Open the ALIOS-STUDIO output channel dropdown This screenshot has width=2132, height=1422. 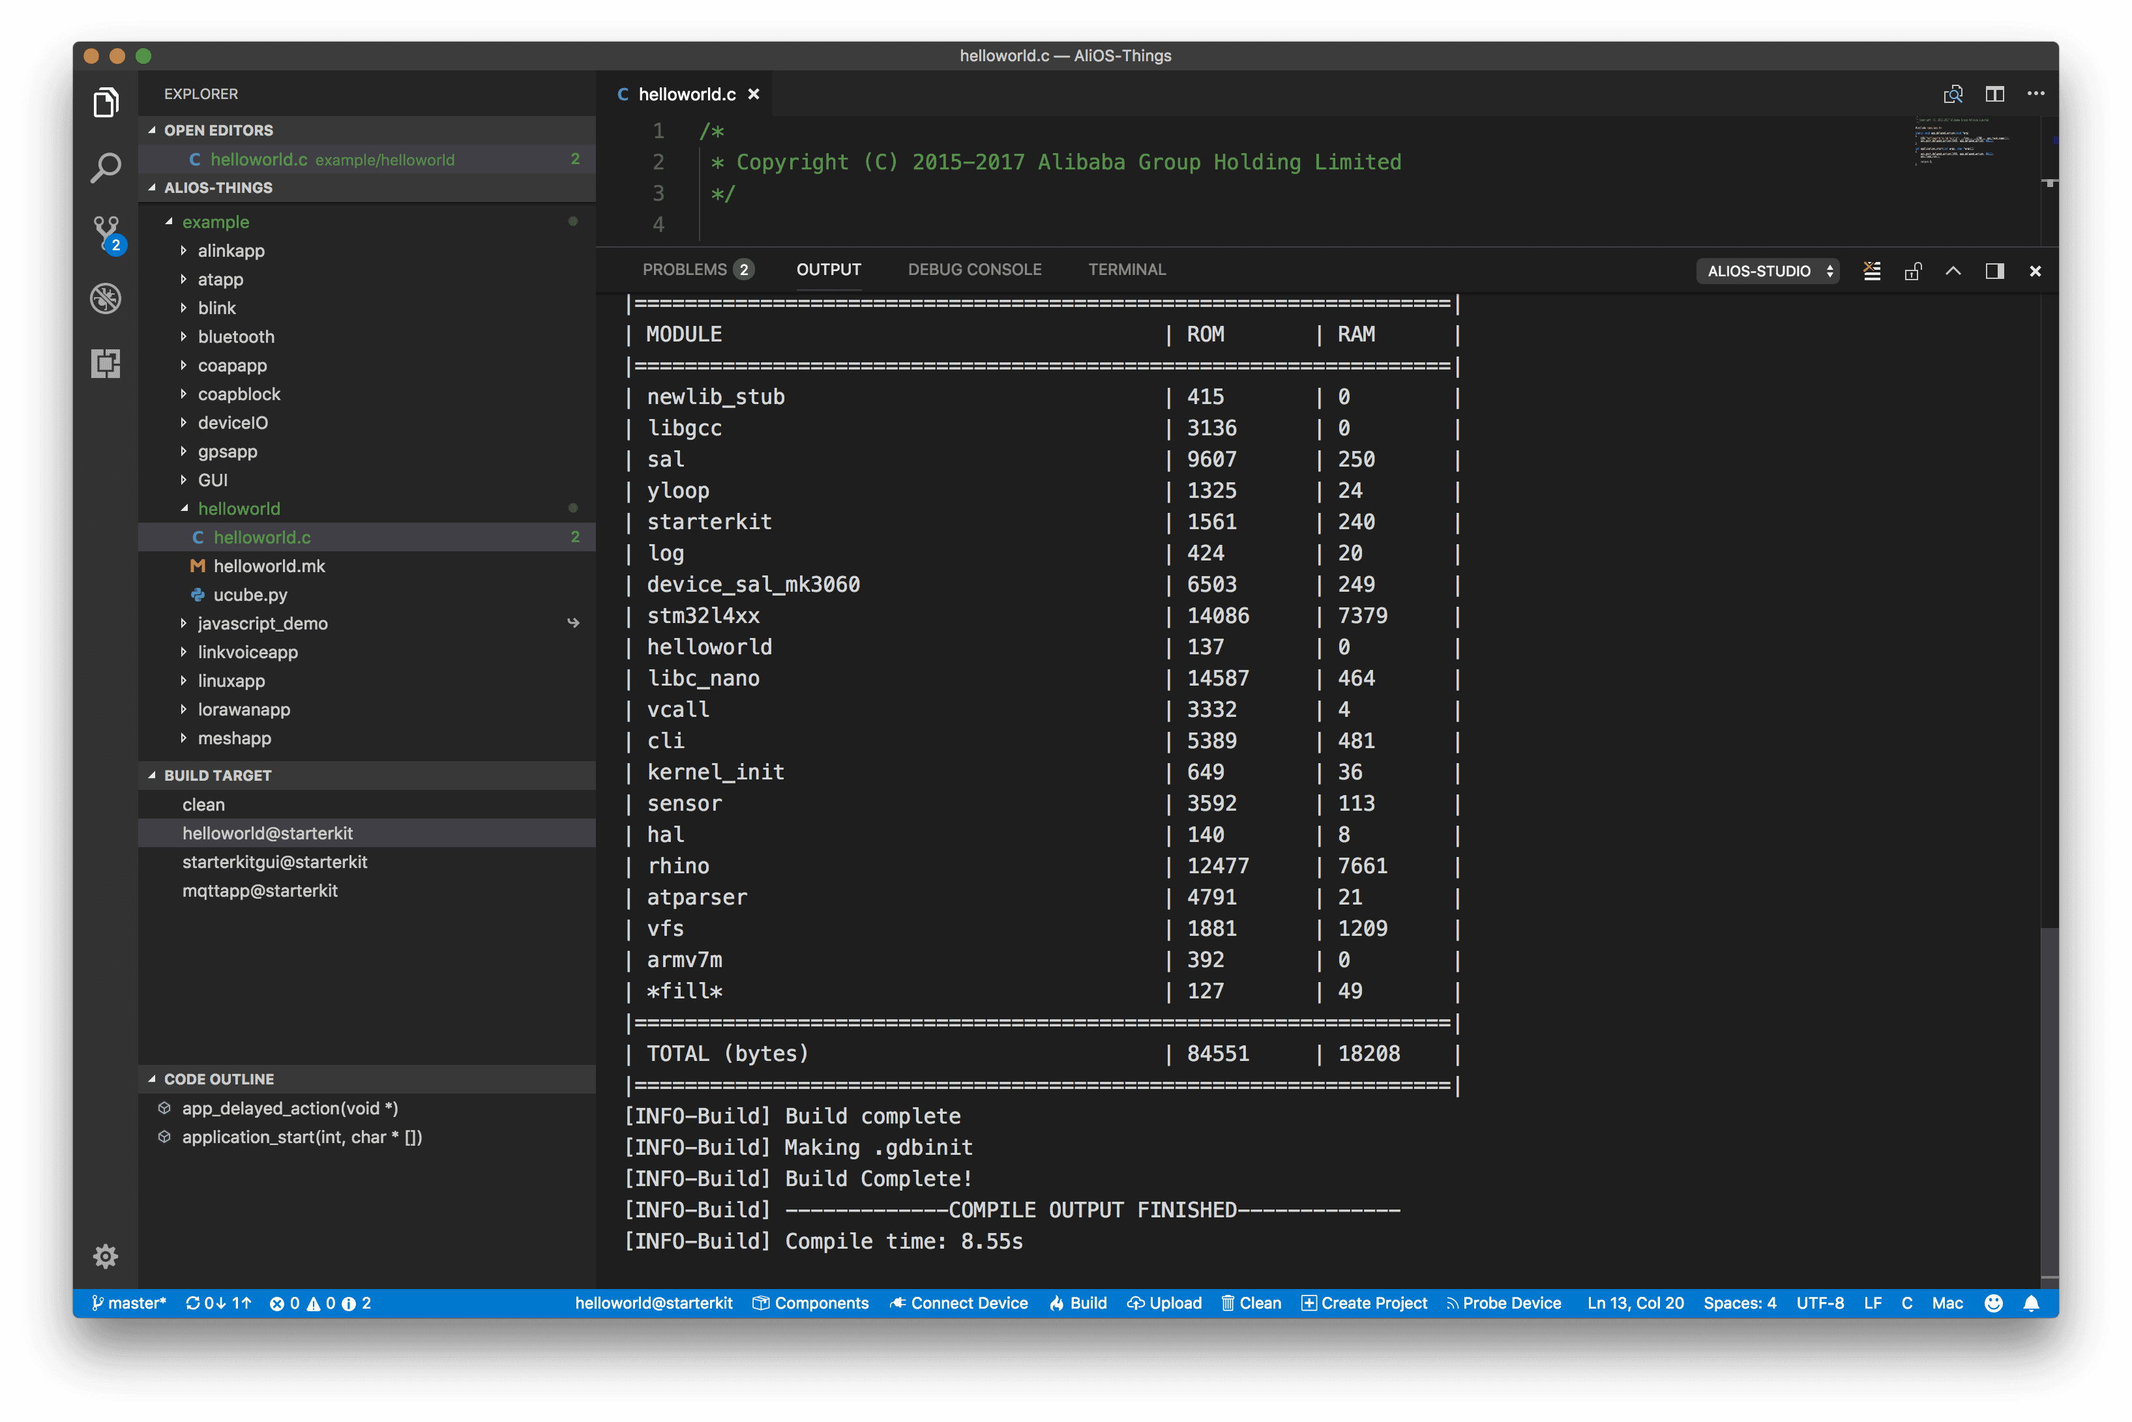(1766, 270)
